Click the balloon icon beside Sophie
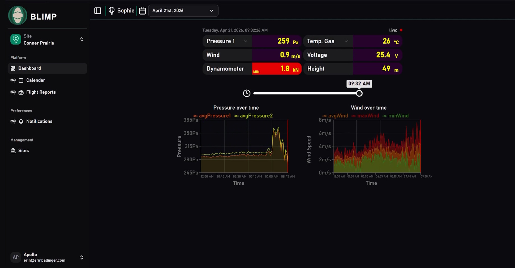This screenshot has height=268, width=515. tap(111, 11)
